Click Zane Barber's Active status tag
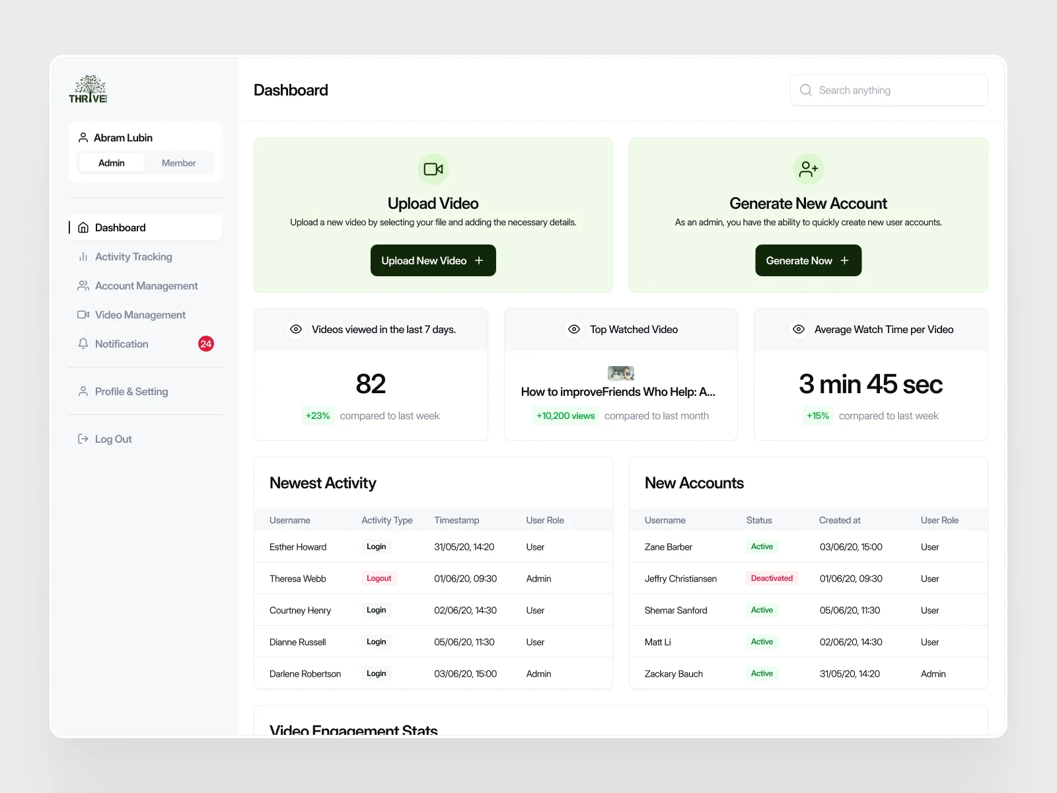This screenshot has width=1057, height=793. tap(762, 547)
